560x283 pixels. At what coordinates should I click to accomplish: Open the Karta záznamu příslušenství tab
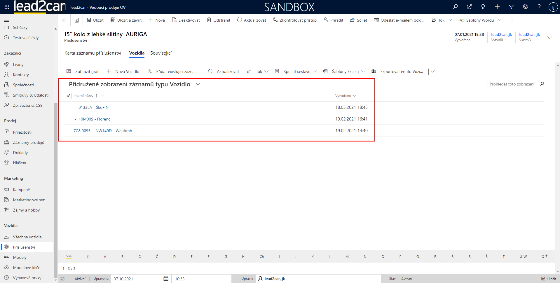coord(93,53)
